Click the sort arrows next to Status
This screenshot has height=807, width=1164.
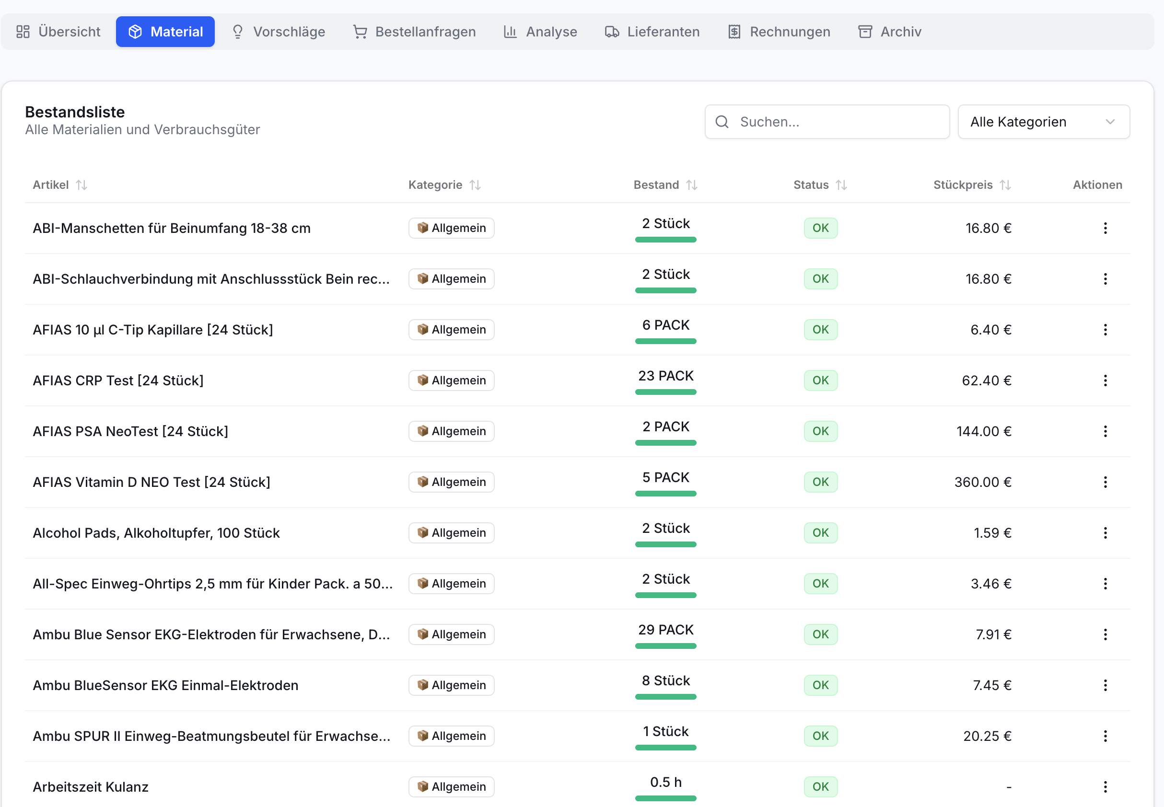pos(841,185)
